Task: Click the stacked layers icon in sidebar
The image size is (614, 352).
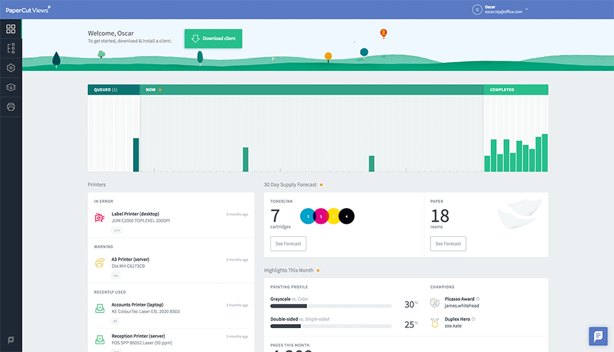Action: point(11,87)
